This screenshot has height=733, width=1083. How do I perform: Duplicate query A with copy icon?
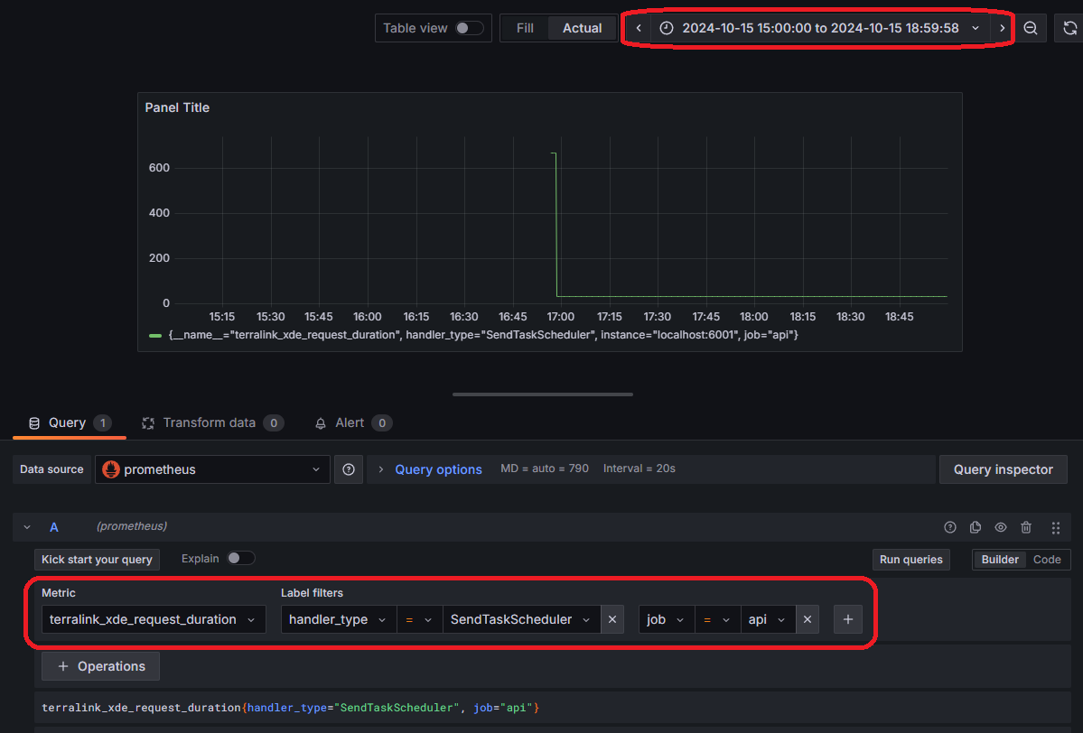click(x=976, y=527)
